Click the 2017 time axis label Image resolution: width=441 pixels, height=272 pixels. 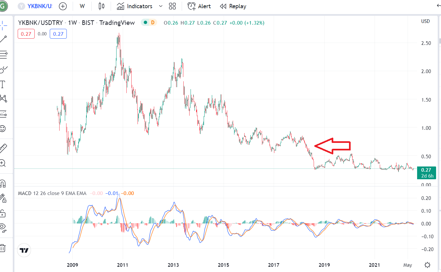tap(274, 265)
